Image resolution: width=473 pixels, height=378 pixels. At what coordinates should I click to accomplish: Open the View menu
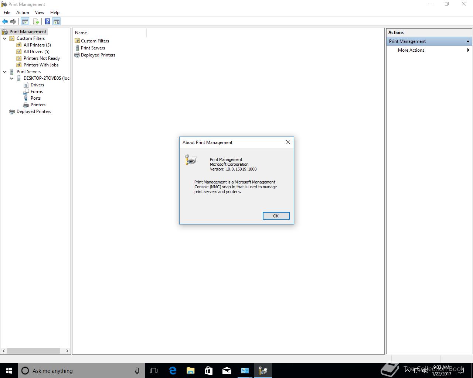pyautogui.click(x=40, y=13)
